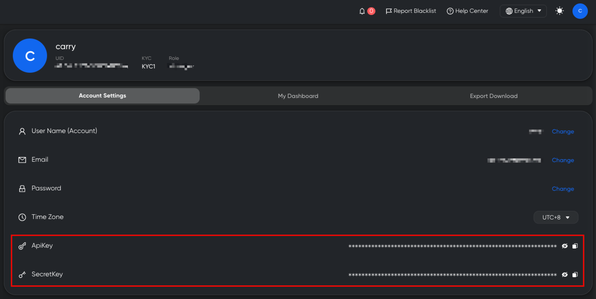The height and width of the screenshot is (299, 596).
Task: Expand the UTC+8 time zone dropdown
Action: pyautogui.click(x=556, y=217)
